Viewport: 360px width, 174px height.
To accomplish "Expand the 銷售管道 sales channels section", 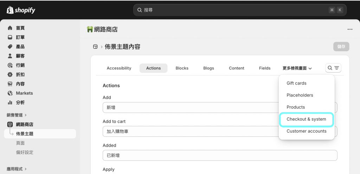I will coord(17,115).
